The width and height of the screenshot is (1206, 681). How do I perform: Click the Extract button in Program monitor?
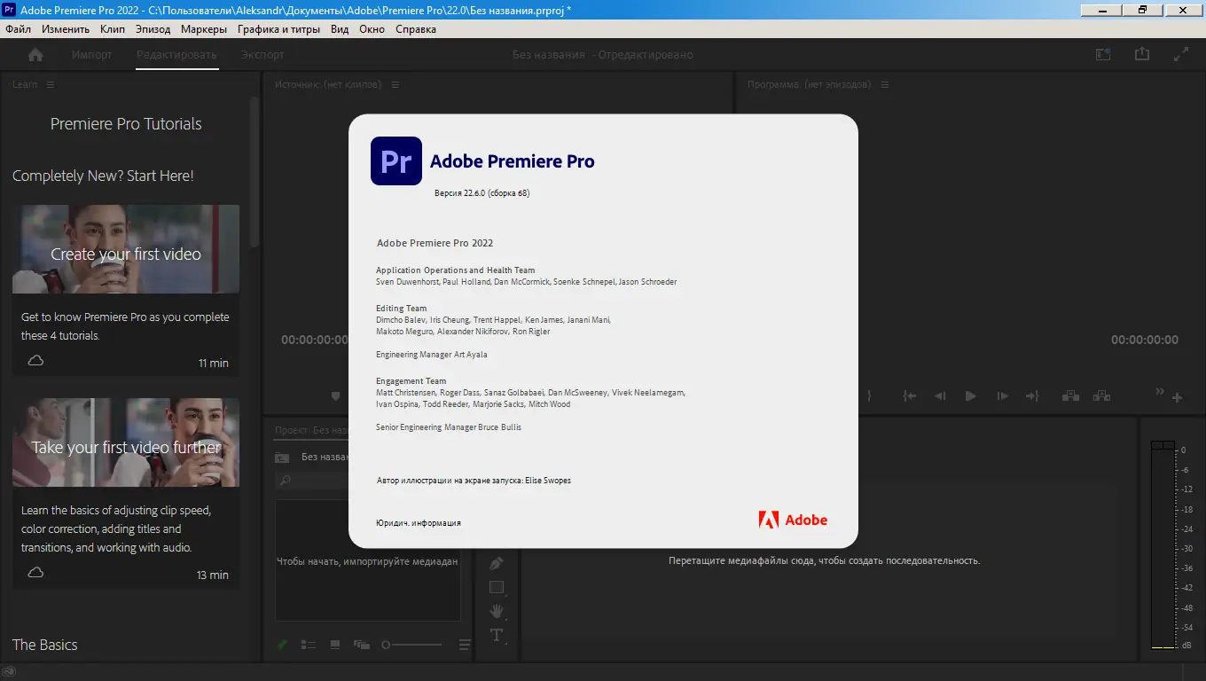1101,396
